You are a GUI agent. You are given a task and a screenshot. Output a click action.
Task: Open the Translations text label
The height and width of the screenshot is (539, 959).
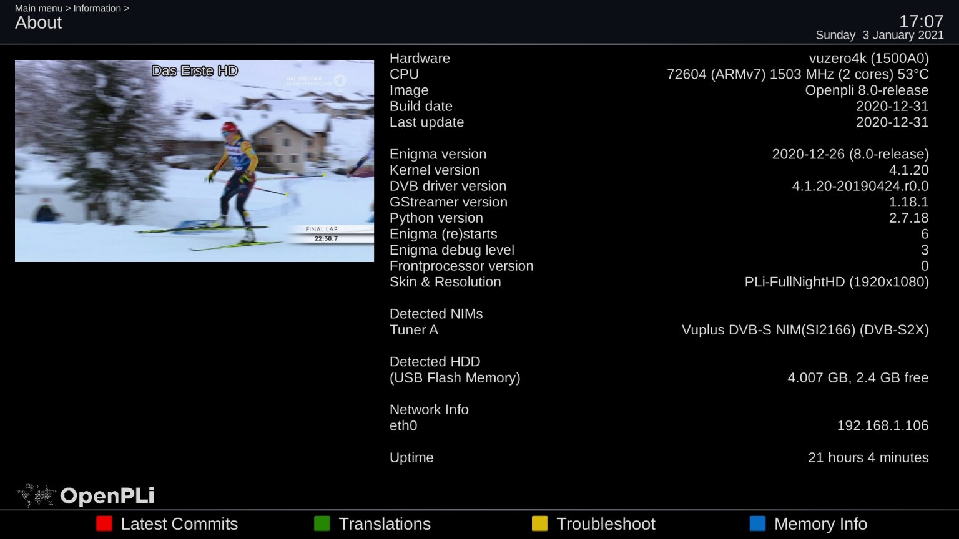pyautogui.click(x=384, y=524)
